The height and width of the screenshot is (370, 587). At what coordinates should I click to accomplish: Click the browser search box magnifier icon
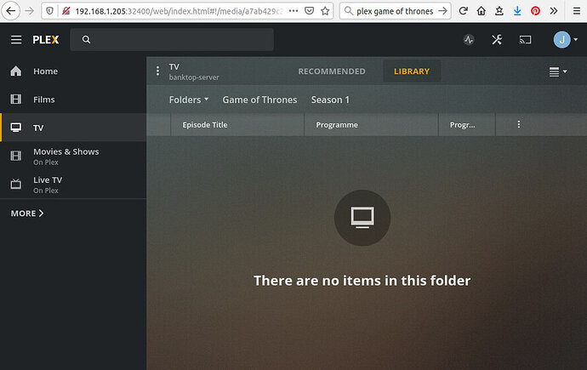click(x=349, y=11)
